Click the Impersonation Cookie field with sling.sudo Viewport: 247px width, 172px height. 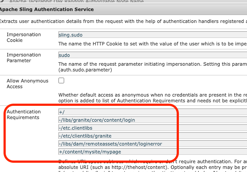[x=153, y=35]
